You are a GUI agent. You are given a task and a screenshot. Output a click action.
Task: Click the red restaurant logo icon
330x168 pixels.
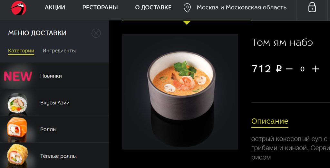(19, 8)
